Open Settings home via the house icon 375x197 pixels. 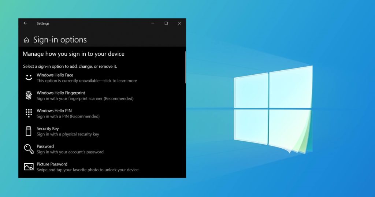(26, 40)
